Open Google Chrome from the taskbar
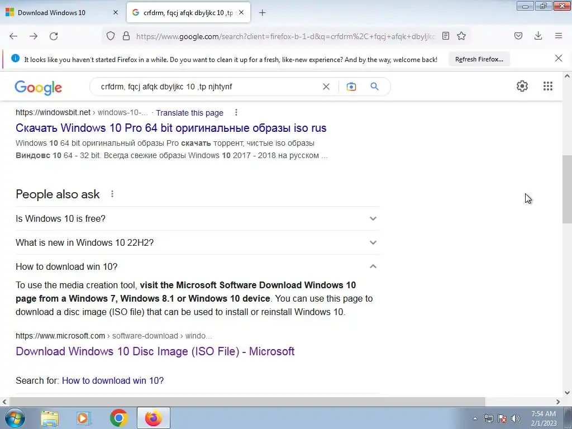572x429 pixels. pyautogui.click(x=118, y=418)
